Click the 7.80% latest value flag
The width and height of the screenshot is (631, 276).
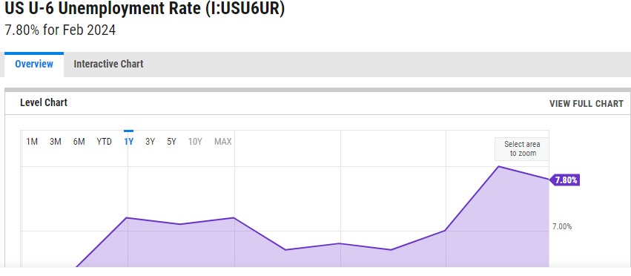pos(564,180)
